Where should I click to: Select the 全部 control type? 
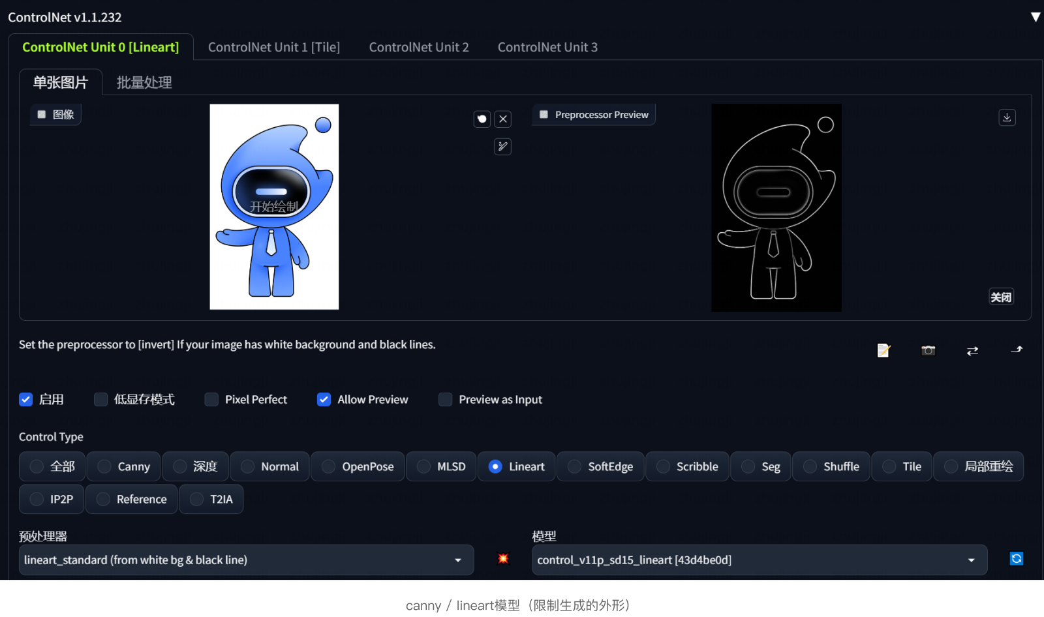point(52,466)
